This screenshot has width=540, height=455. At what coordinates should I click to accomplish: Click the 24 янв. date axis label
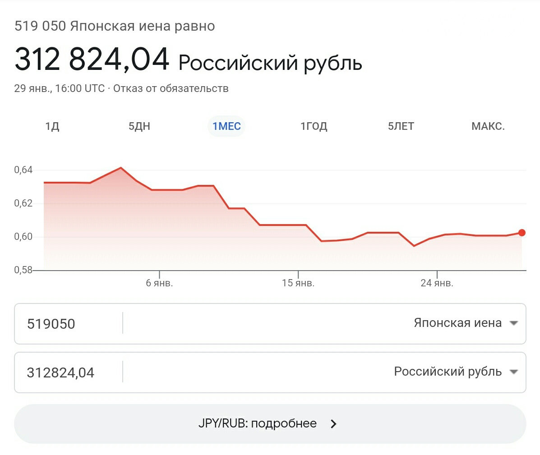[437, 283]
